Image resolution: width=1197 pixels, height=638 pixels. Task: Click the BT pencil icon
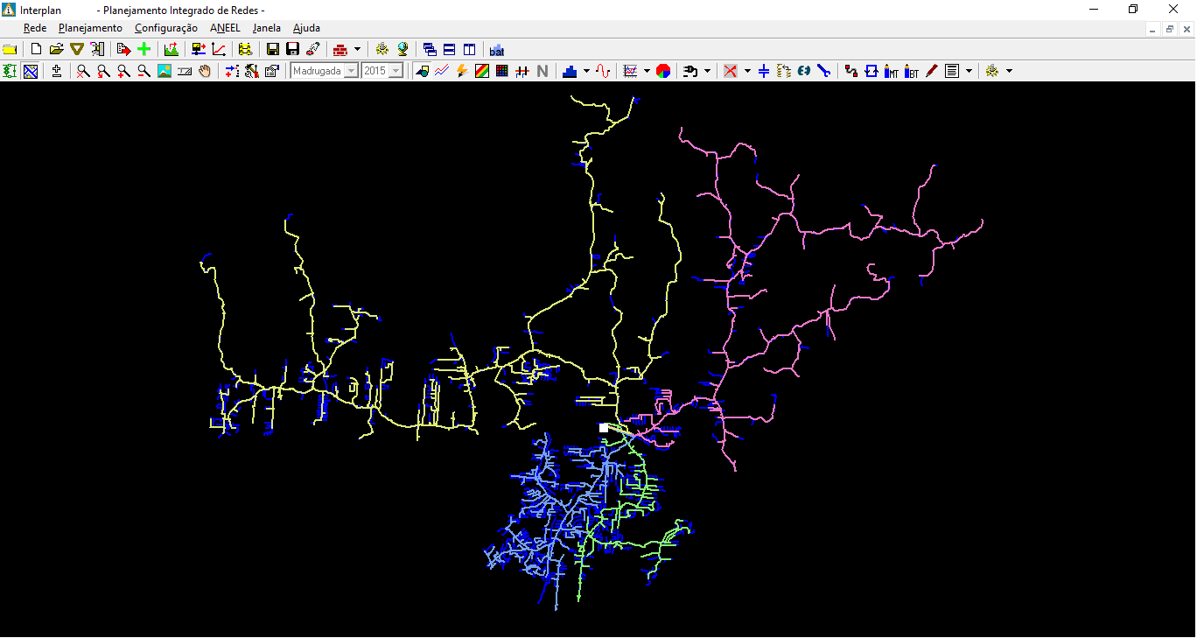point(912,72)
